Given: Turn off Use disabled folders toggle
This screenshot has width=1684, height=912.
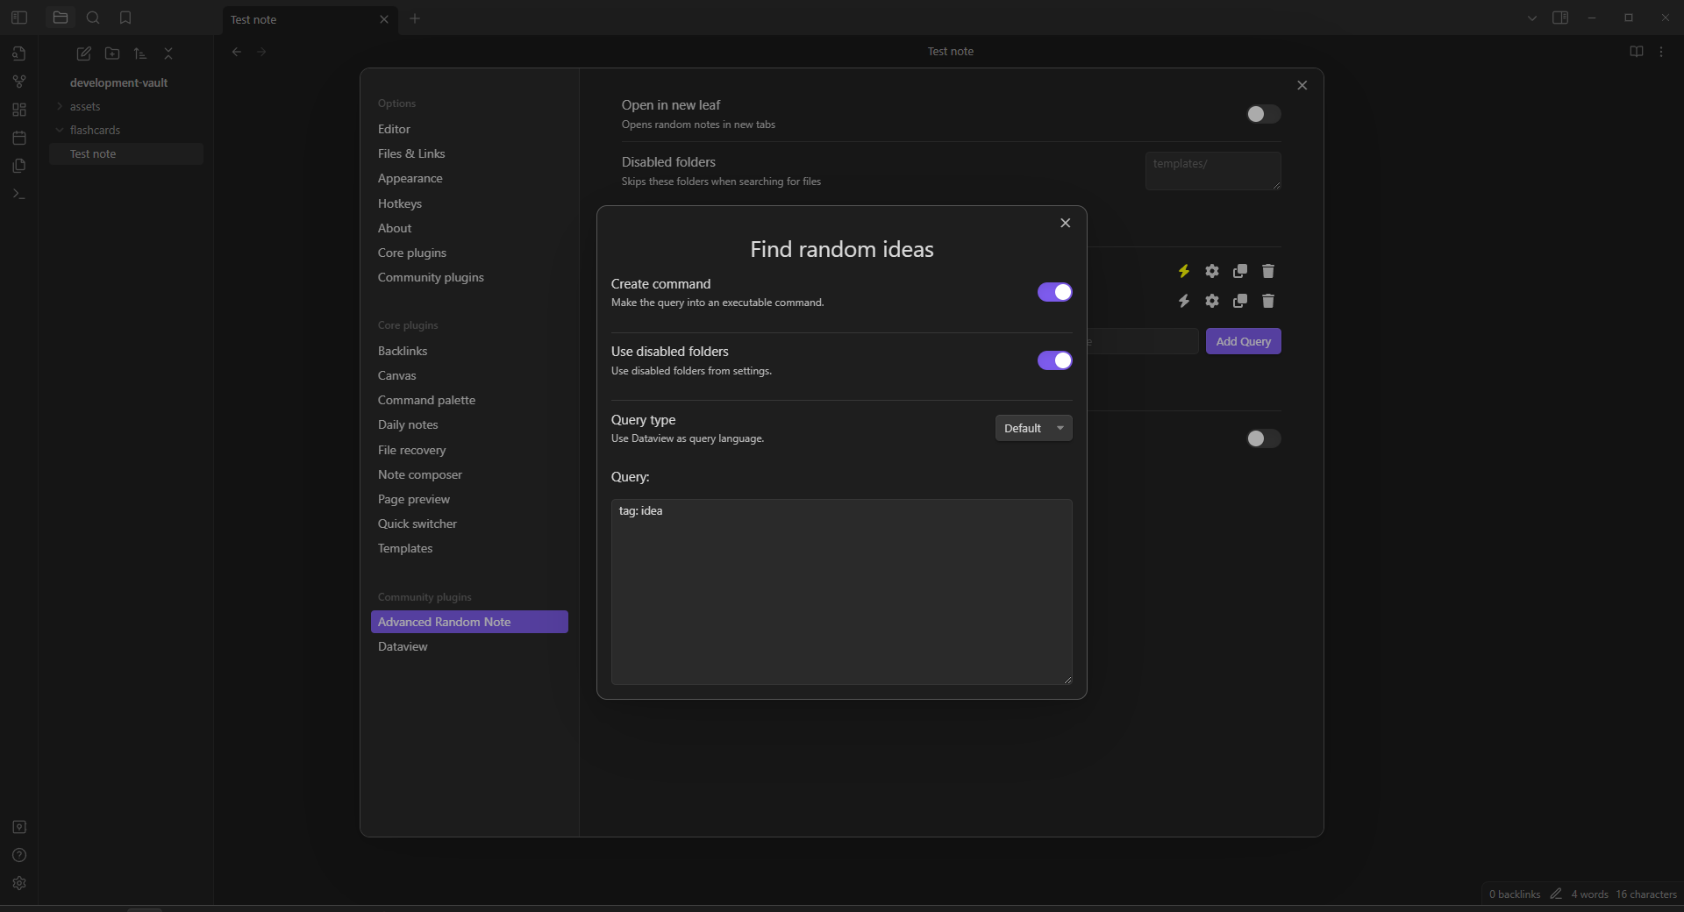Looking at the screenshot, I should coord(1055,360).
